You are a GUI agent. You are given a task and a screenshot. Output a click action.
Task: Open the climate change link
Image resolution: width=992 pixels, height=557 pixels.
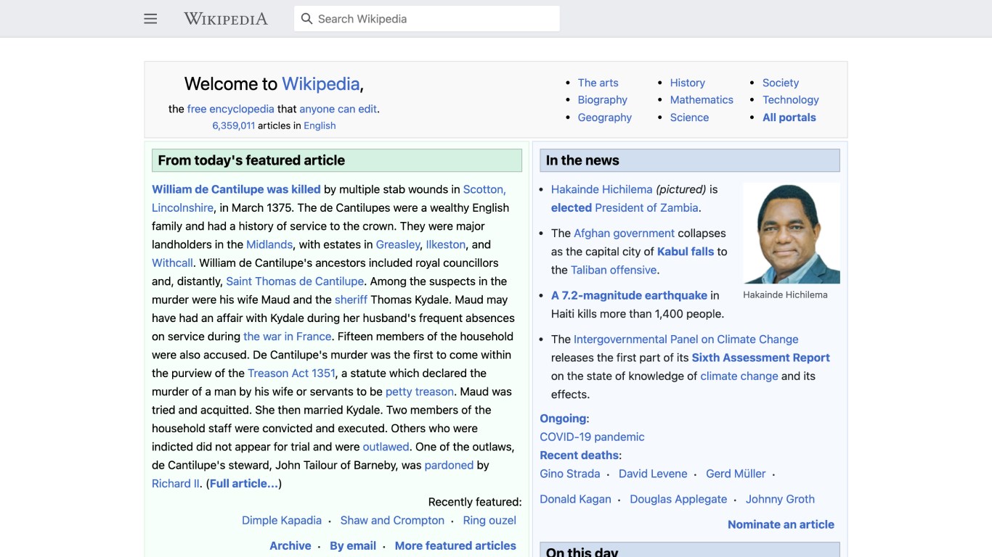pos(739,376)
